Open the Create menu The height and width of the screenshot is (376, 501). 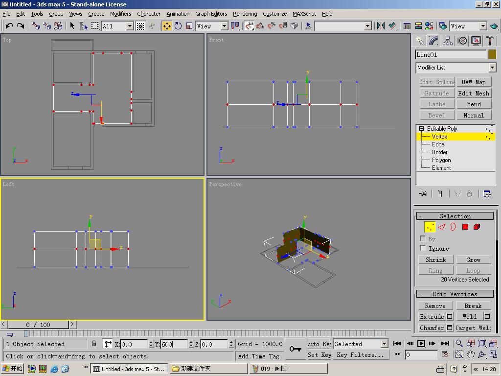tap(96, 14)
